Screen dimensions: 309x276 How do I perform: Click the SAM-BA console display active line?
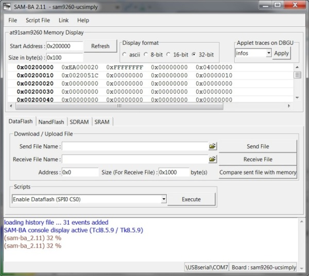tap(74, 230)
